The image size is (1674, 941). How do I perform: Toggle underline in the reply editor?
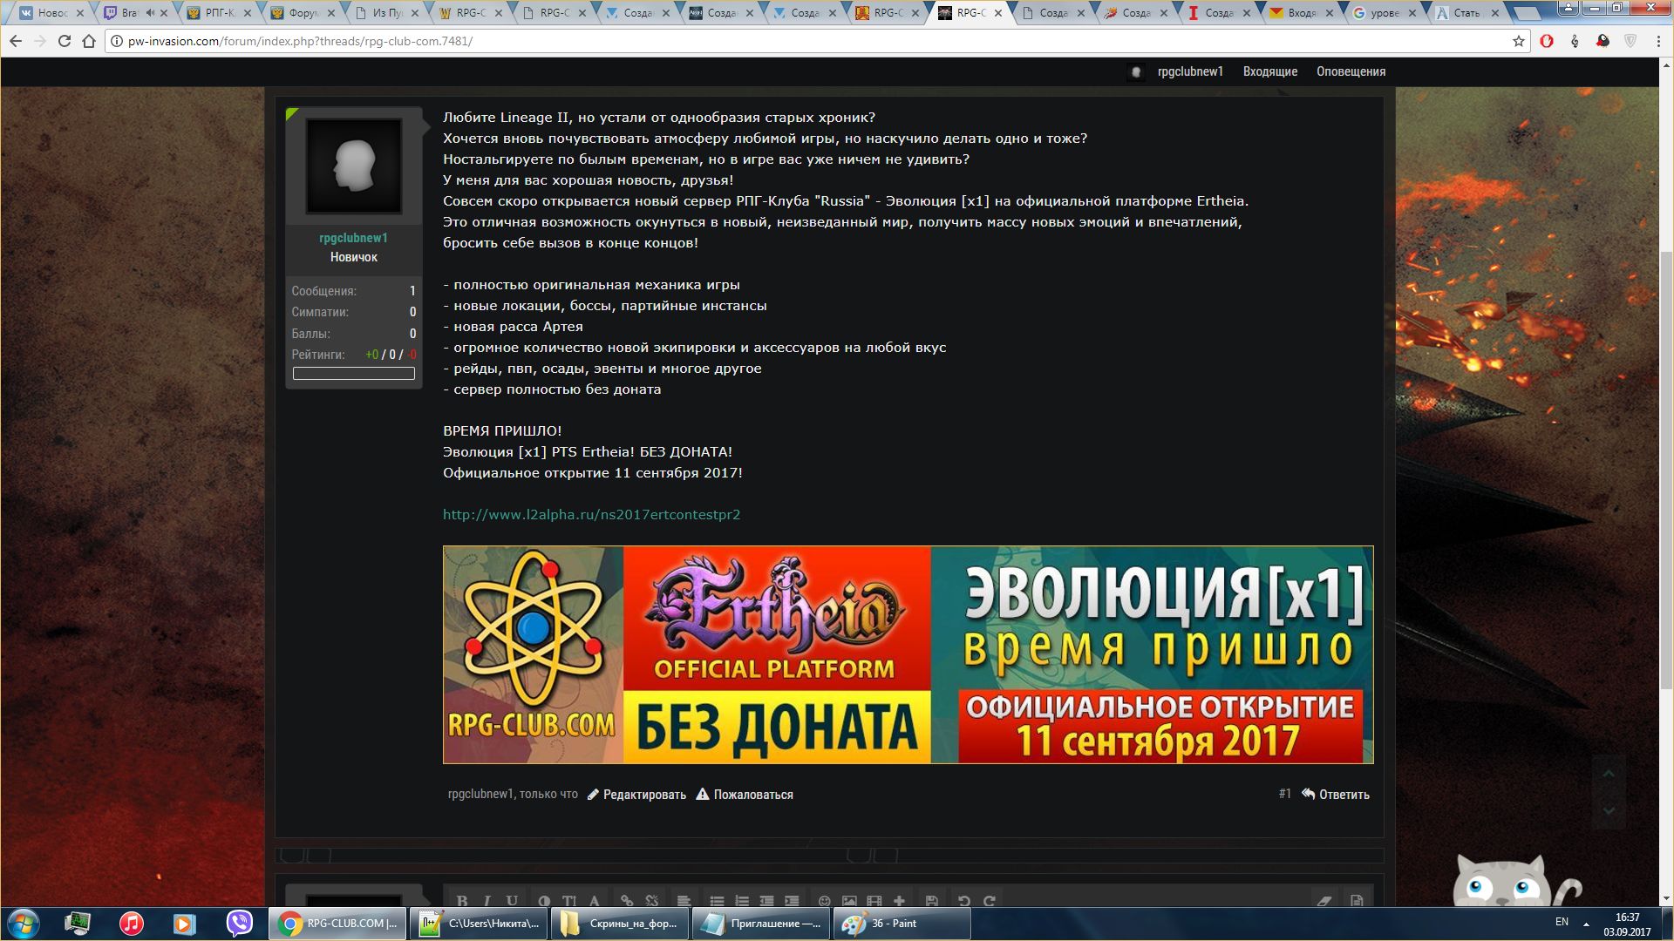(x=512, y=901)
